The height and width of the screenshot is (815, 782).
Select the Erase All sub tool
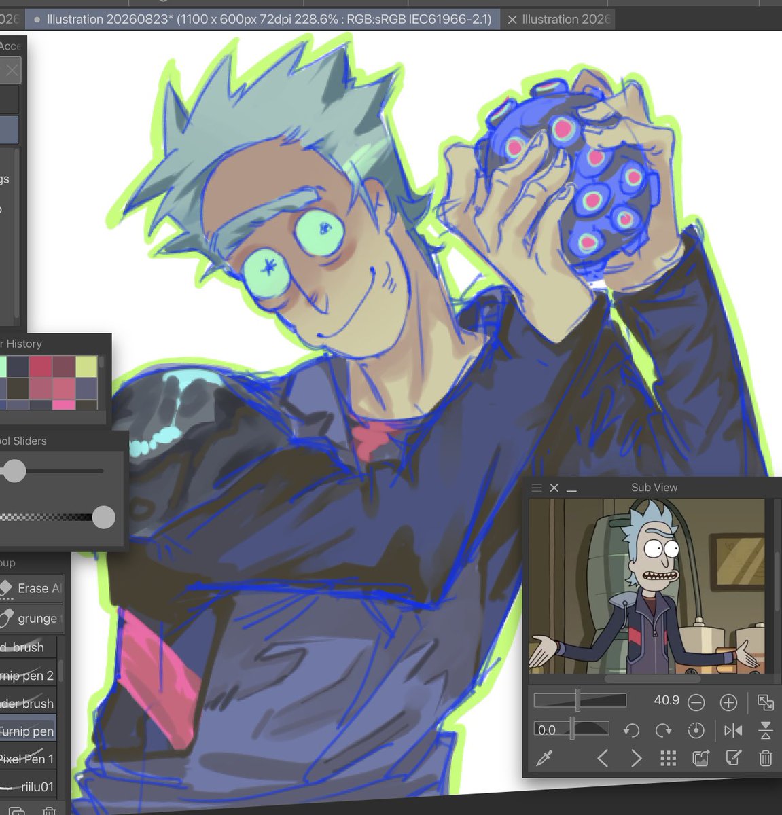point(31,588)
